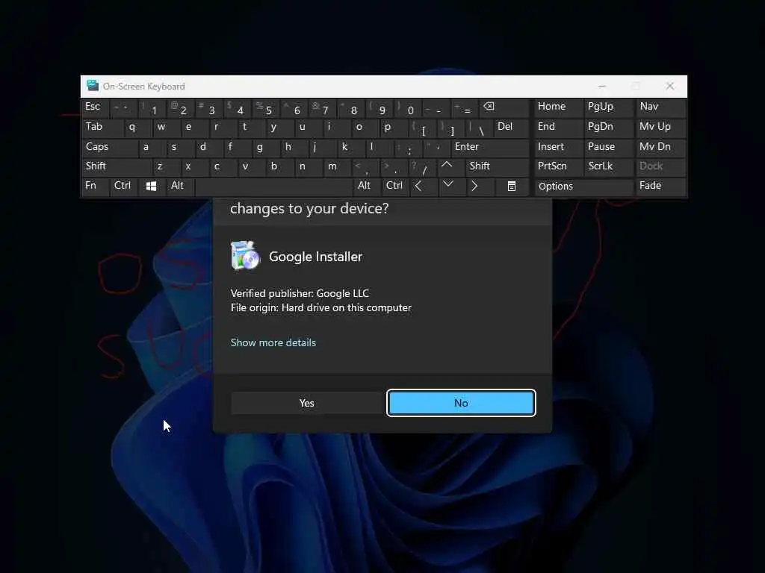Viewport: 765px width, 573px height.
Task: Click the letter m key
Action: [337, 166]
